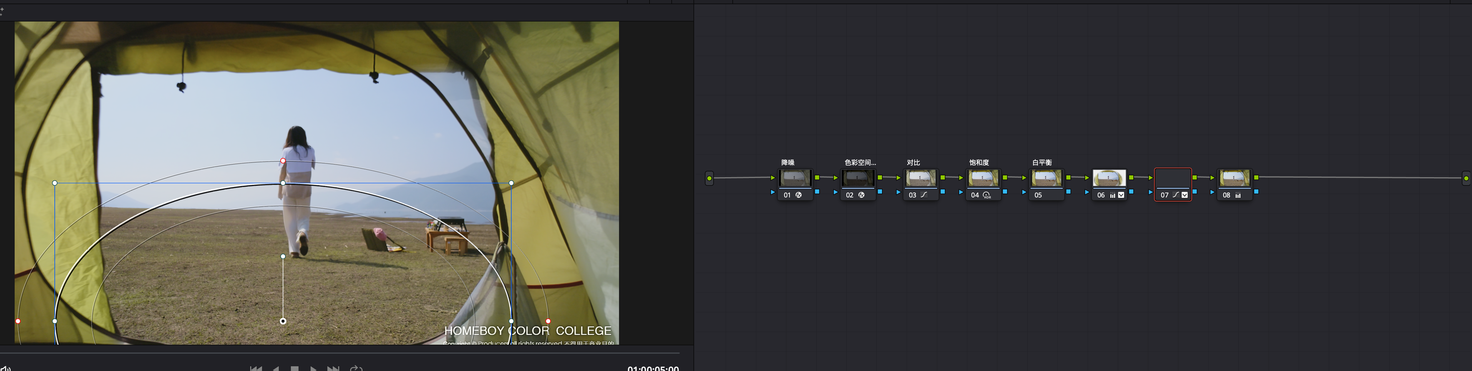Toggle the checkbox badge on node 06
The image size is (1472, 371).
[1121, 195]
